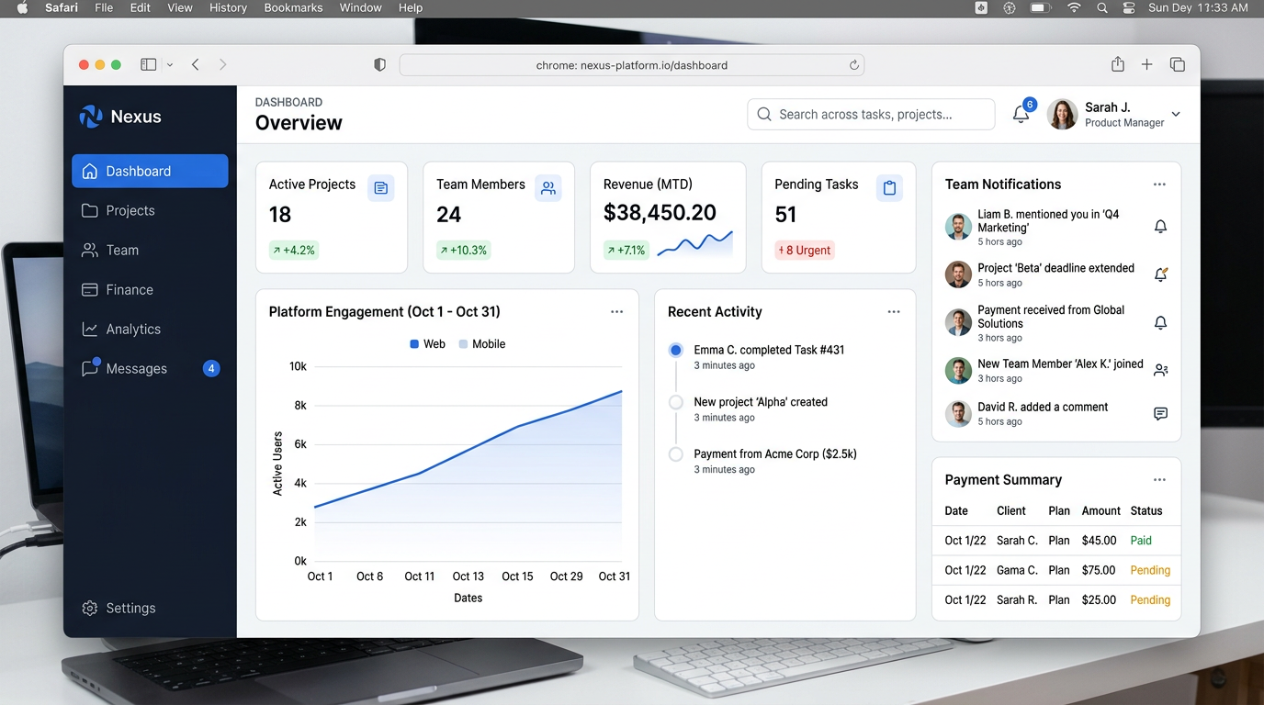
Task: Select the Emma C. activity timeline marker
Action: click(x=676, y=350)
